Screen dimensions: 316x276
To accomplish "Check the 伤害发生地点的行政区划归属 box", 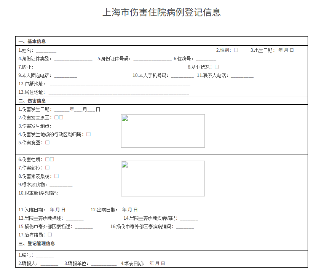I will pos(89,134).
